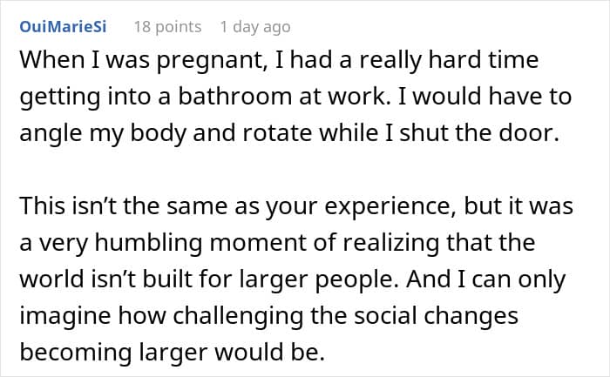The width and height of the screenshot is (610, 377).
Task: Click the line starting "When I was"
Action: 281,64
